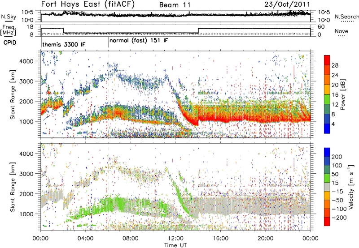
Task: Select the 'Beam 11' label
Action: click(x=175, y=5)
